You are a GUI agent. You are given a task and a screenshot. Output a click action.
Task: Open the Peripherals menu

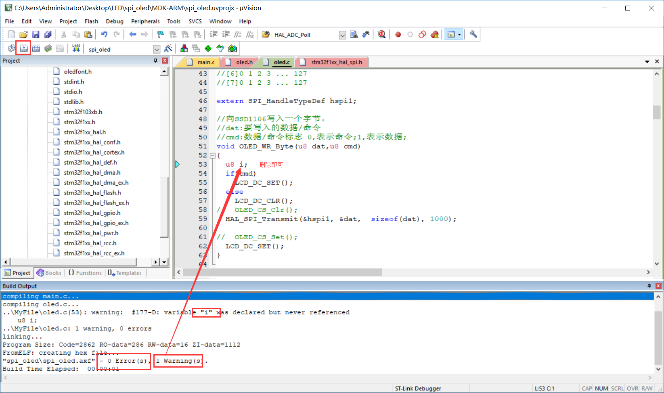tap(145, 21)
